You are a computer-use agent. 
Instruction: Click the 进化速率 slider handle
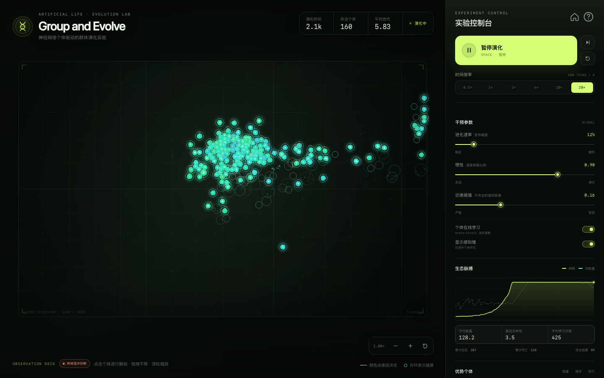[x=474, y=144]
